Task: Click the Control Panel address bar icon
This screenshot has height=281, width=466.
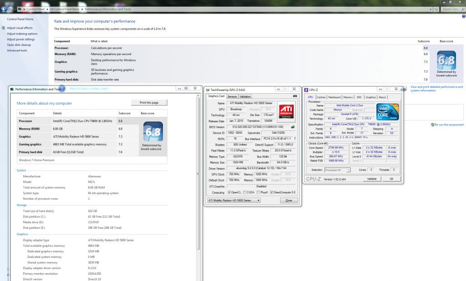Action: click(x=20, y=9)
